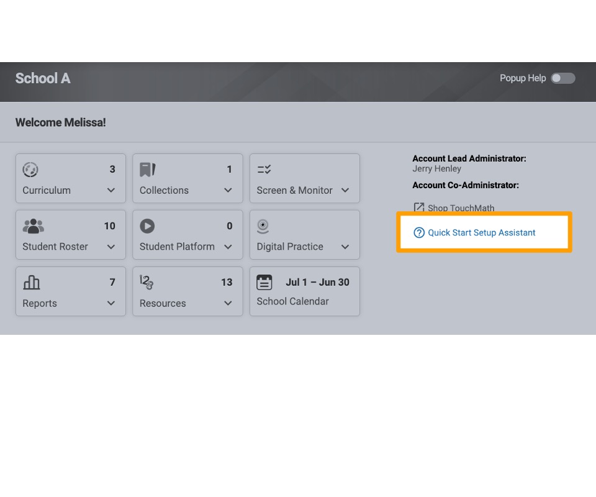596x497 pixels.
Task: Click the Resources label
Action: (x=163, y=303)
